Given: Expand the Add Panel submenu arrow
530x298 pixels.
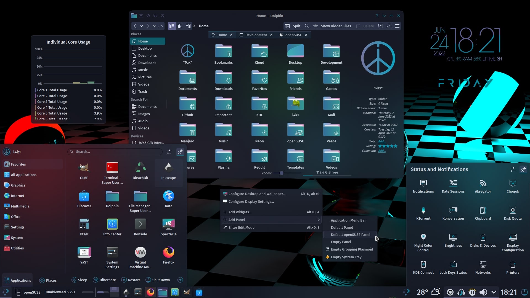Looking at the screenshot, I should 318,220.
